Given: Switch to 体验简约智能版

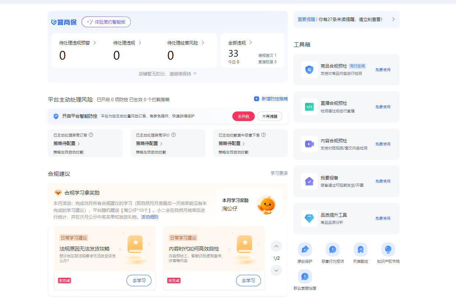Looking at the screenshot, I should pos(106,22).
